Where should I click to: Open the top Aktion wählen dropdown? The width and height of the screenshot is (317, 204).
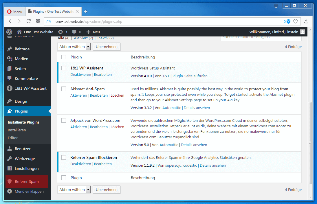coord(74,47)
